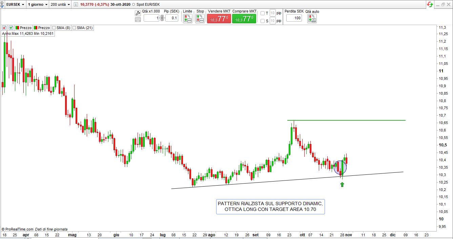Tick the T (take profit) checkbox

click(x=263, y=13)
